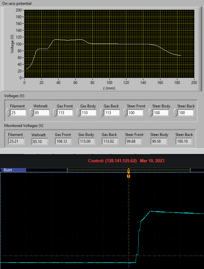
Task: Increment the Steer Body voltage stepper
Action: (x=150, y=111)
